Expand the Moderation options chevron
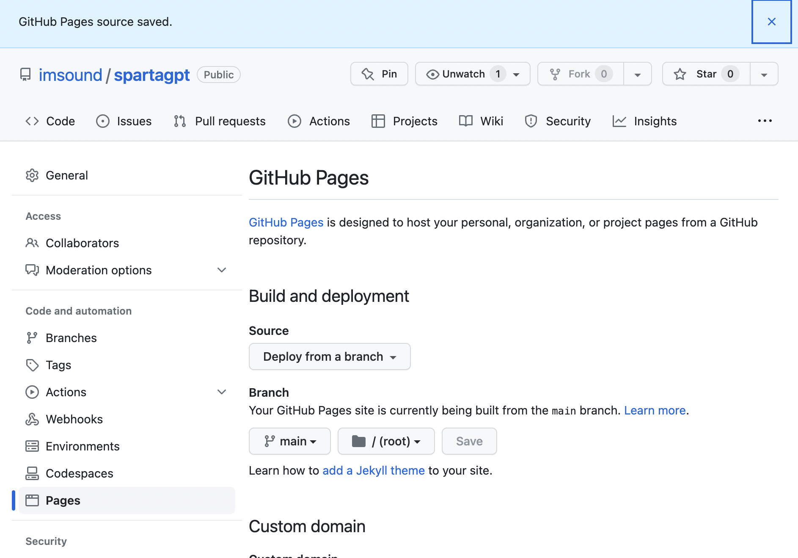 point(222,270)
